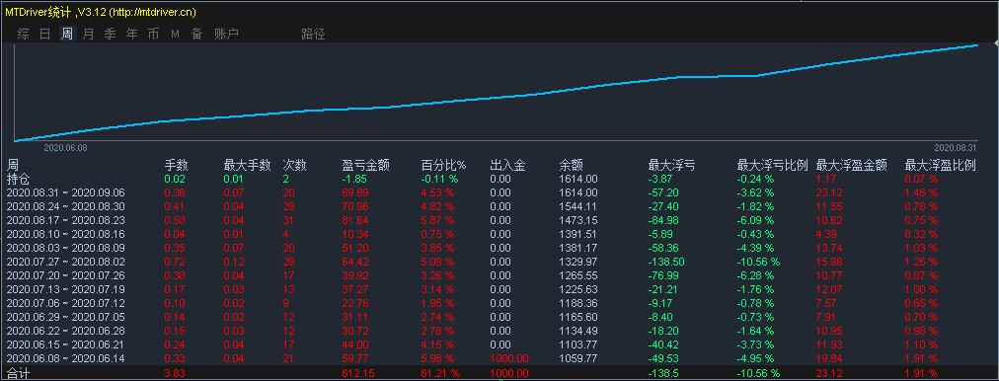Click the 盈亏金额 column header
The width and height of the screenshot is (999, 381).
(x=365, y=166)
